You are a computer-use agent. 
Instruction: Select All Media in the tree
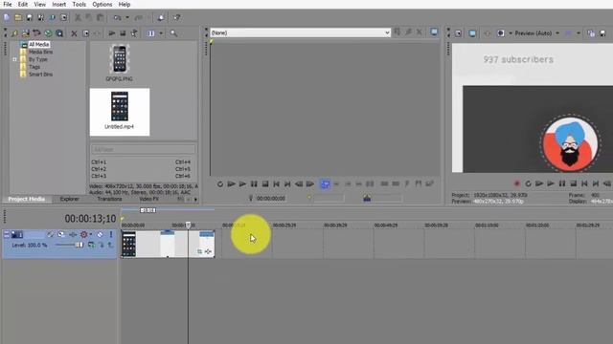pos(38,45)
